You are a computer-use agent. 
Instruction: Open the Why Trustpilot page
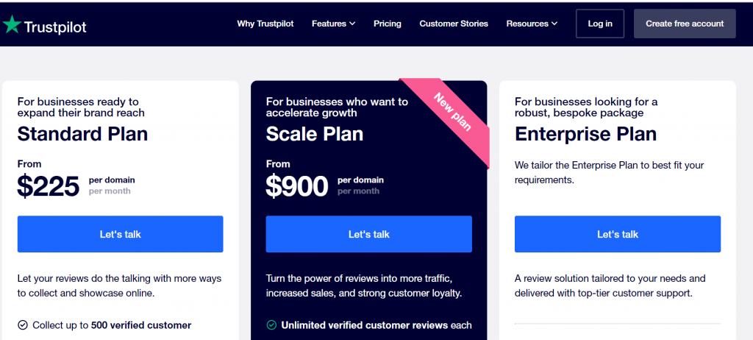tap(265, 24)
